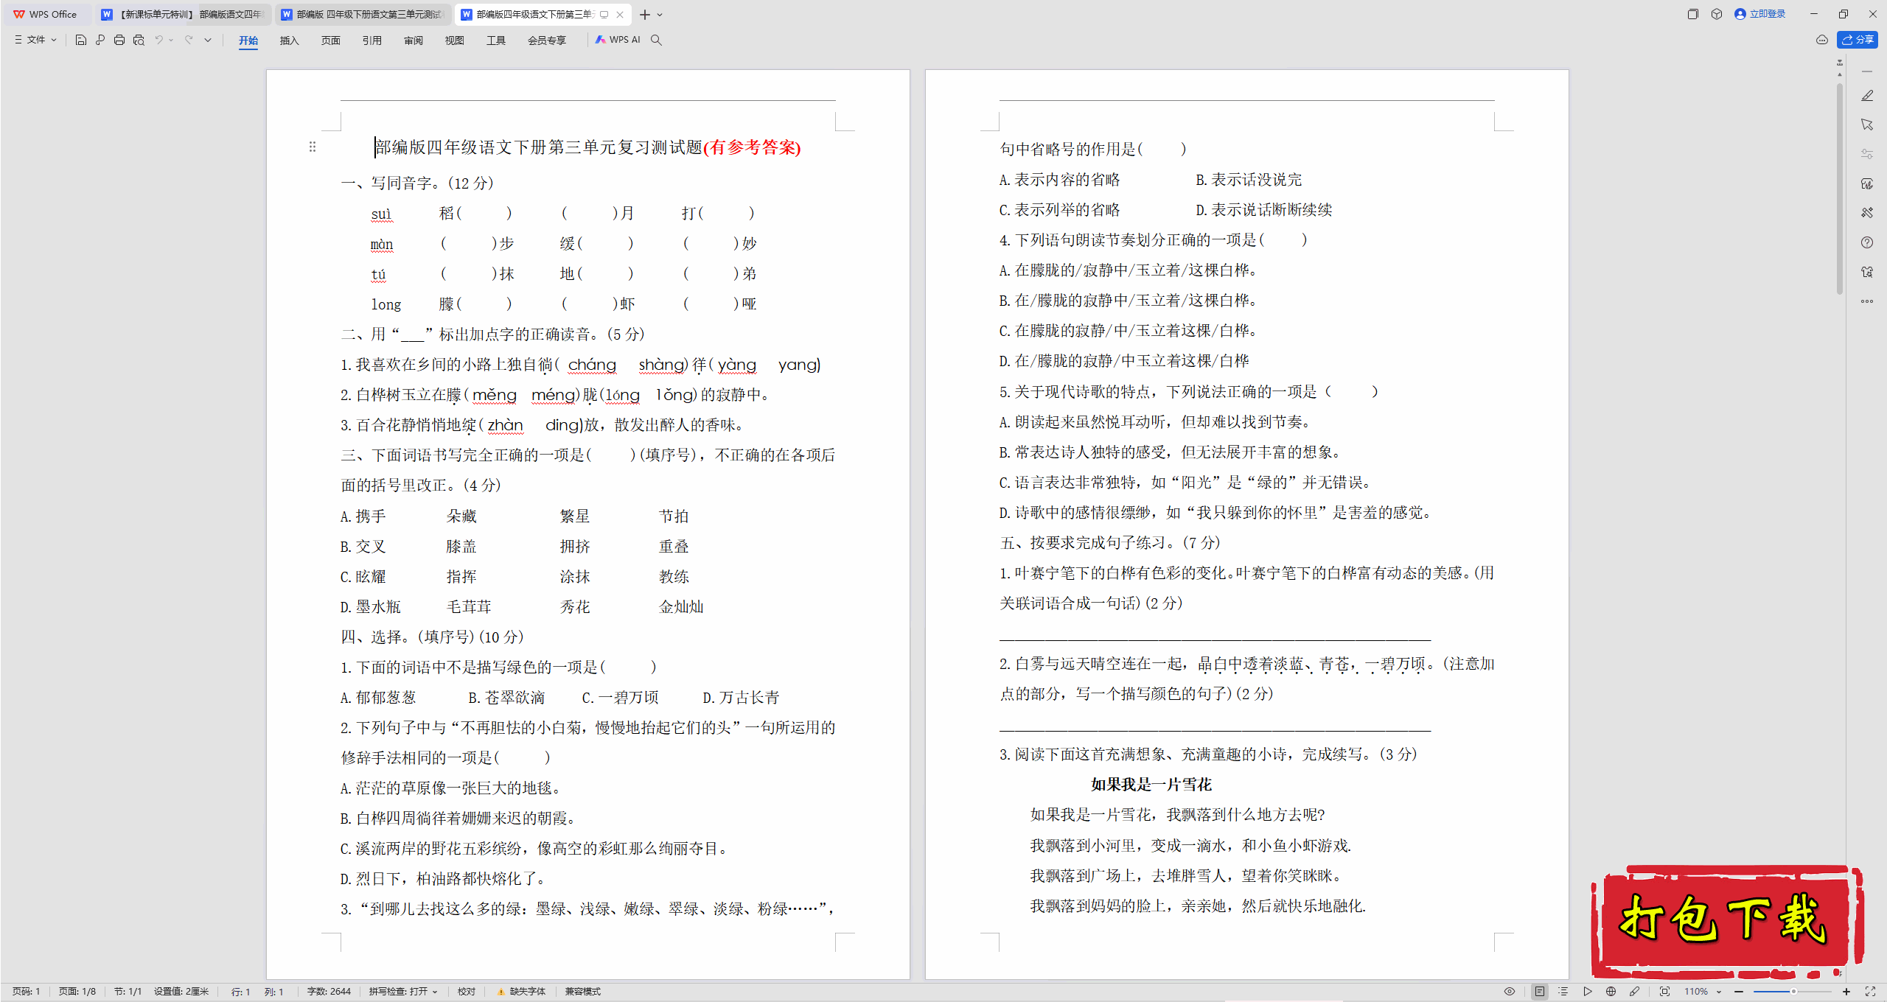This screenshot has height=1002, width=1887.
Task: Click the 字数: 2644 word count
Action: [x=329, y=992]
